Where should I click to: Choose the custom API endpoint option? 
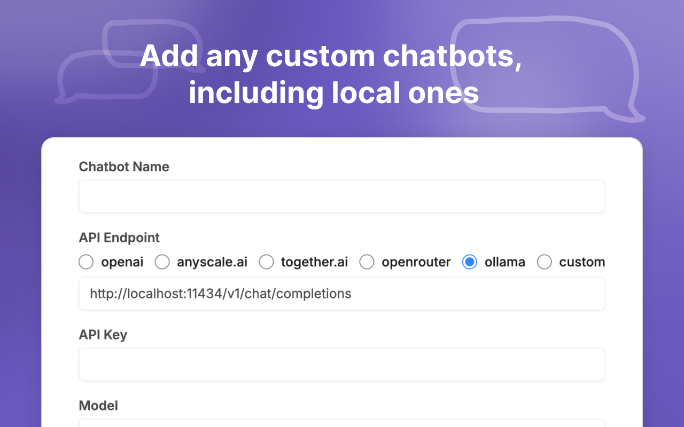(x=544, y=262)
